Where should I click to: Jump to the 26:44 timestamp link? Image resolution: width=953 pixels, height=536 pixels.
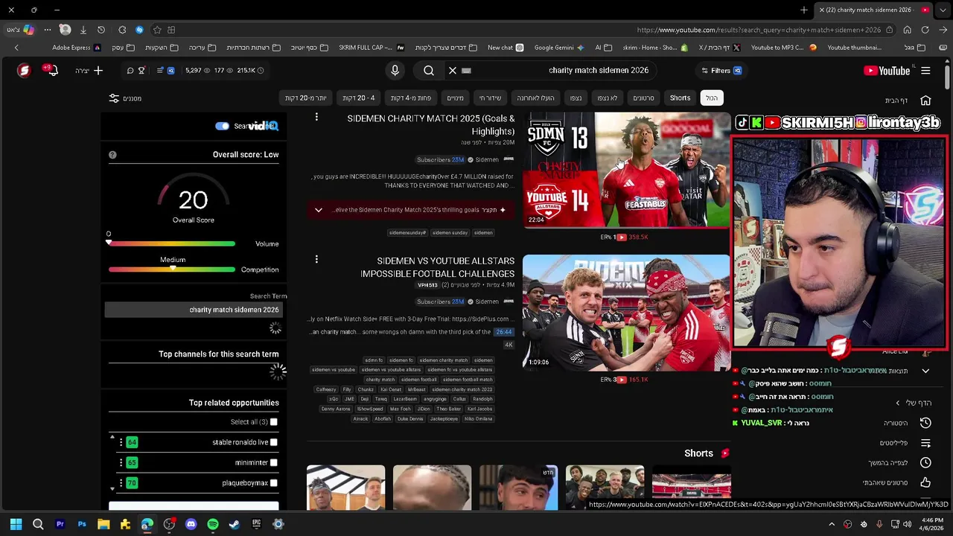tap(504, 332)
